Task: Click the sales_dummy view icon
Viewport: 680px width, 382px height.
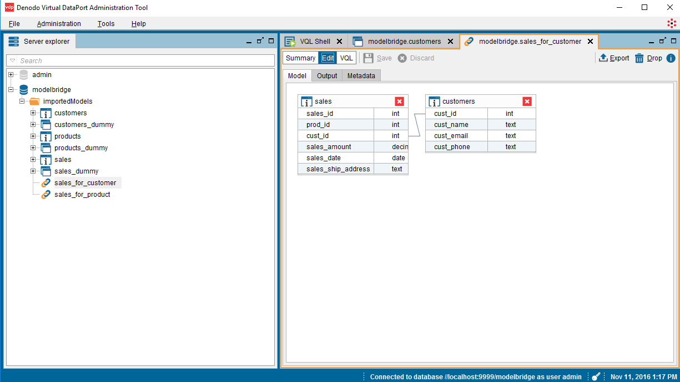Action: point(46,171)
